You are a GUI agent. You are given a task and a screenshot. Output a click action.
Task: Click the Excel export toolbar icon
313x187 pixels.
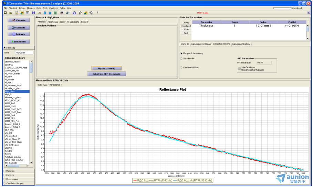coord(27,13)
